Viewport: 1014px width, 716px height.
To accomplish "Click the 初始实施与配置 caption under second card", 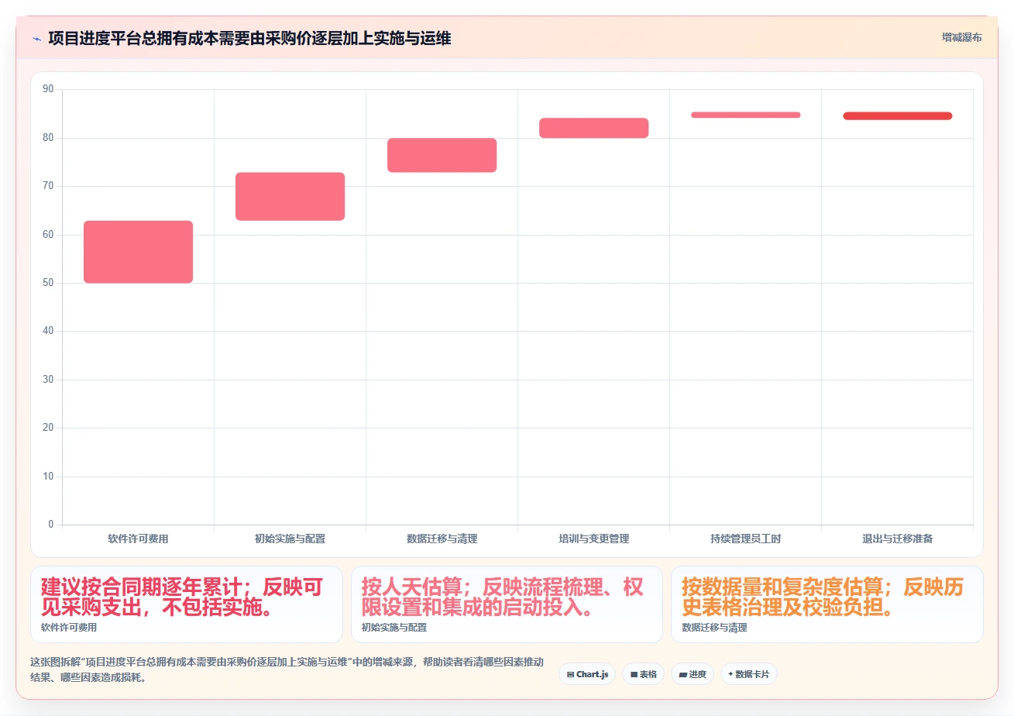I will pyautogui.click(x=394, y=628).
